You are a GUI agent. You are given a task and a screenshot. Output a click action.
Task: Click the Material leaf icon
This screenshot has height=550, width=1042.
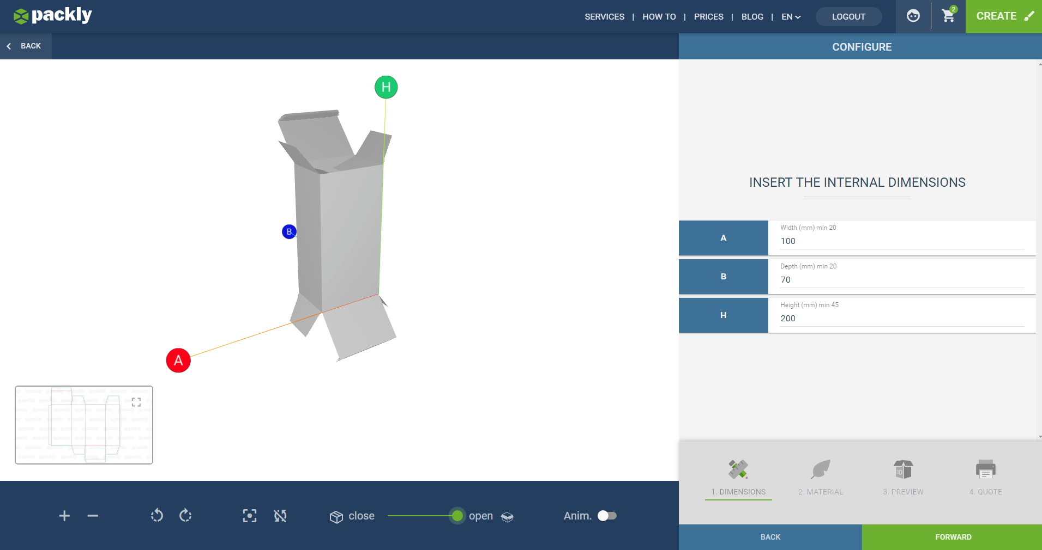click(x=821, y=469)
